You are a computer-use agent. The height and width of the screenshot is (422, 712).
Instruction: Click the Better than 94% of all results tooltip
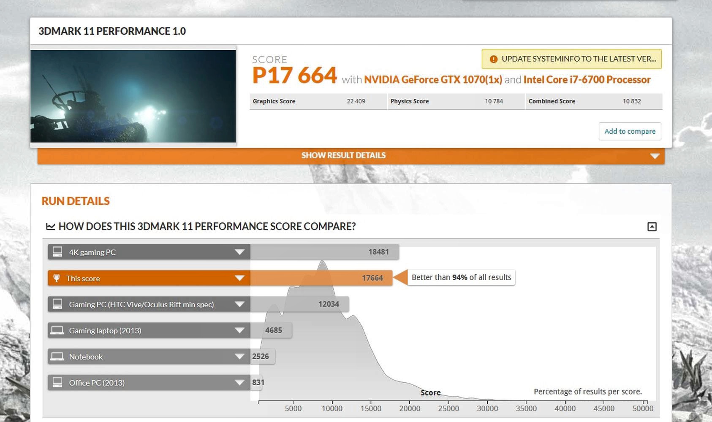(x=461, y=278)
